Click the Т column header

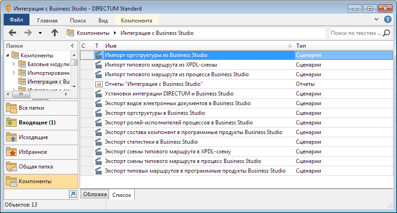coord(98,46)
